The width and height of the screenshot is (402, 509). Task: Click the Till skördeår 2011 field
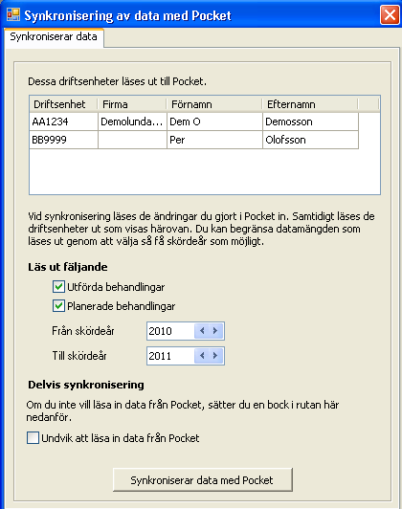[x=170, y=356]
